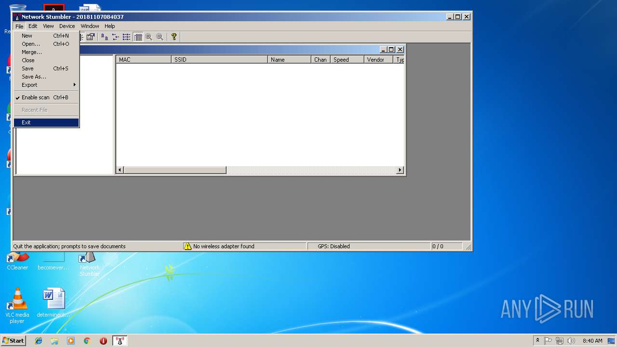617x347 pixels.
Task: Click the 'GPS: Disabled' status bar text
Action: coord(334,246)
